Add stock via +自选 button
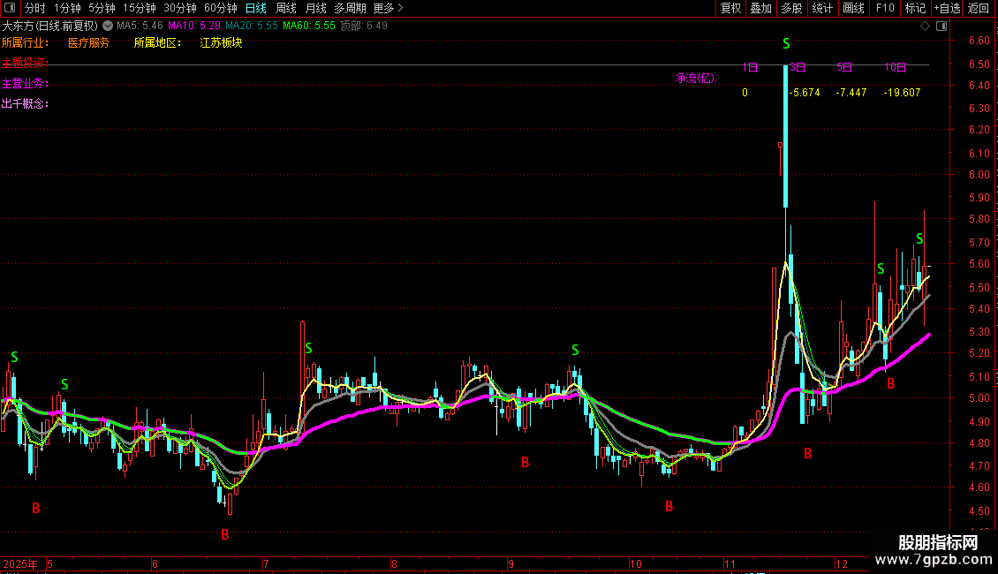 click(947, 8)
